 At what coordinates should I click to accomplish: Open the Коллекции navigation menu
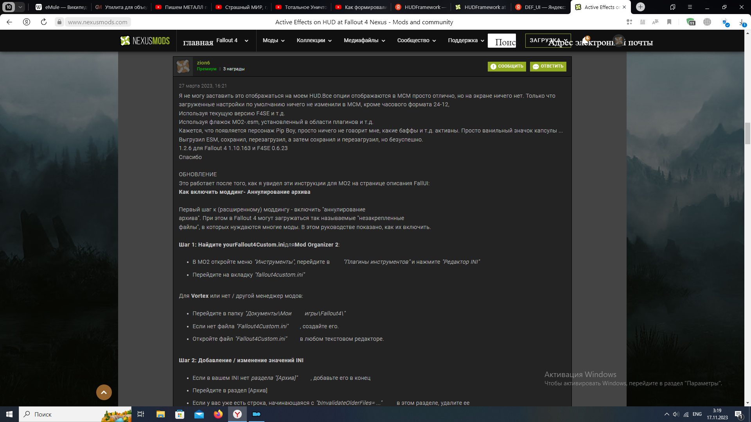point(314,41)
